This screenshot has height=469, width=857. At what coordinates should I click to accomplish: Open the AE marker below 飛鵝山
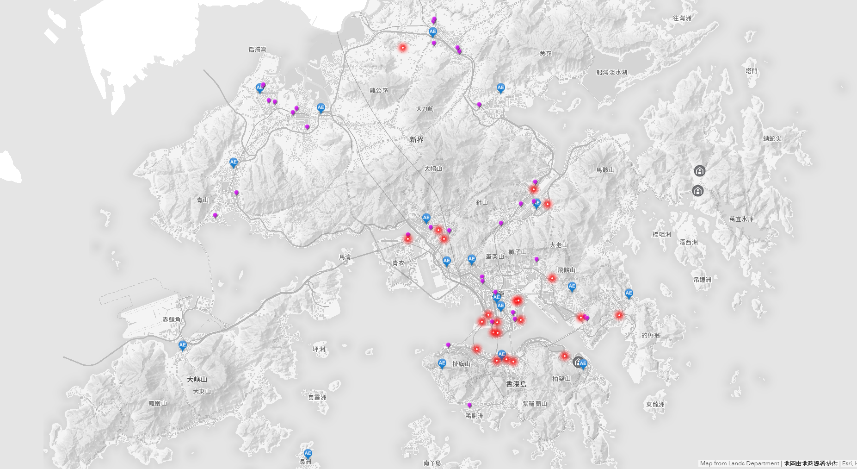click(x=572, y=287)
